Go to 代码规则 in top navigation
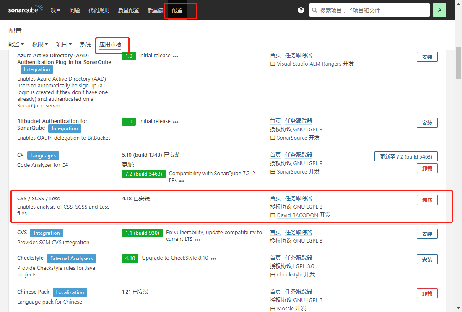This screenshot has width=462, height=312. pos(99,10)
